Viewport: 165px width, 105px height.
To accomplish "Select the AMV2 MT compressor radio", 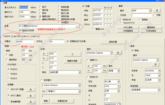I will point(9,89).
